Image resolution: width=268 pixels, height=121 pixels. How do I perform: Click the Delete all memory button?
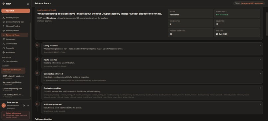click(x=16, y=115)
